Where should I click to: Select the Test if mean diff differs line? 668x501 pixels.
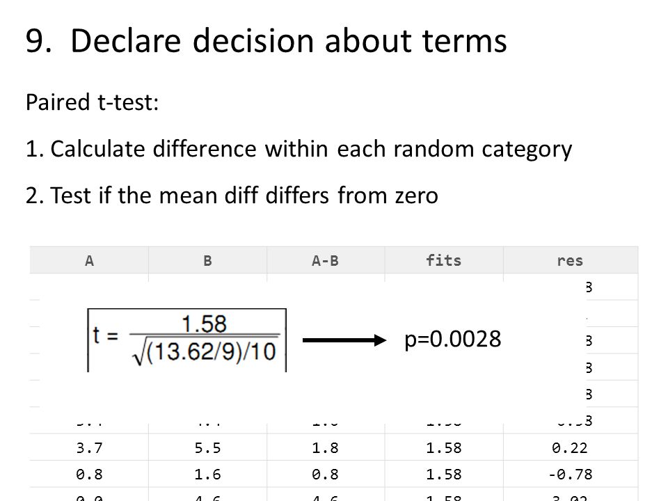232,196
